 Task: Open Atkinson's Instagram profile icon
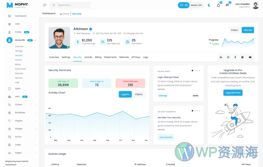(228, 57)
